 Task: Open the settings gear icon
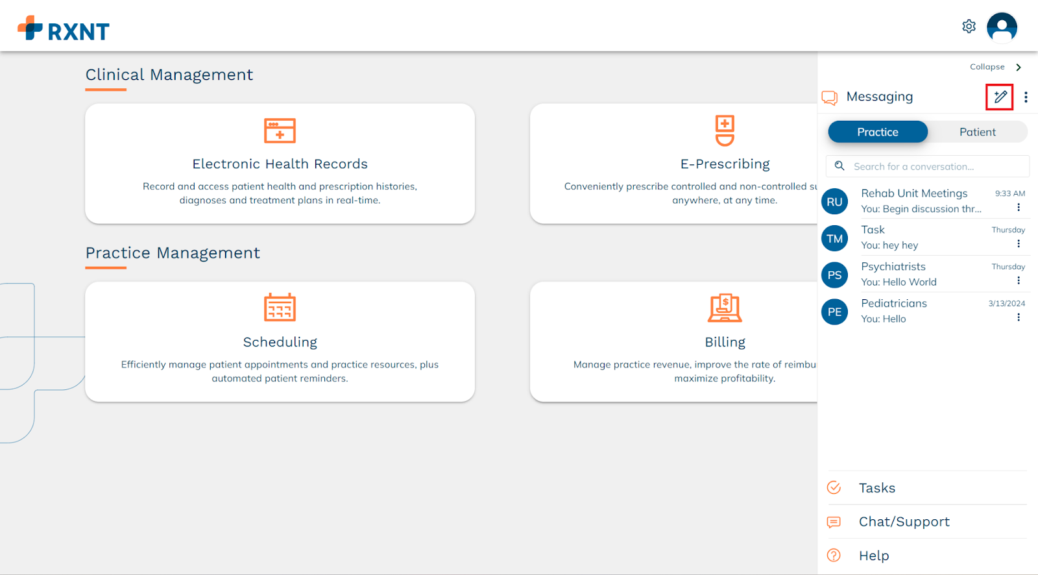(969, 27)
